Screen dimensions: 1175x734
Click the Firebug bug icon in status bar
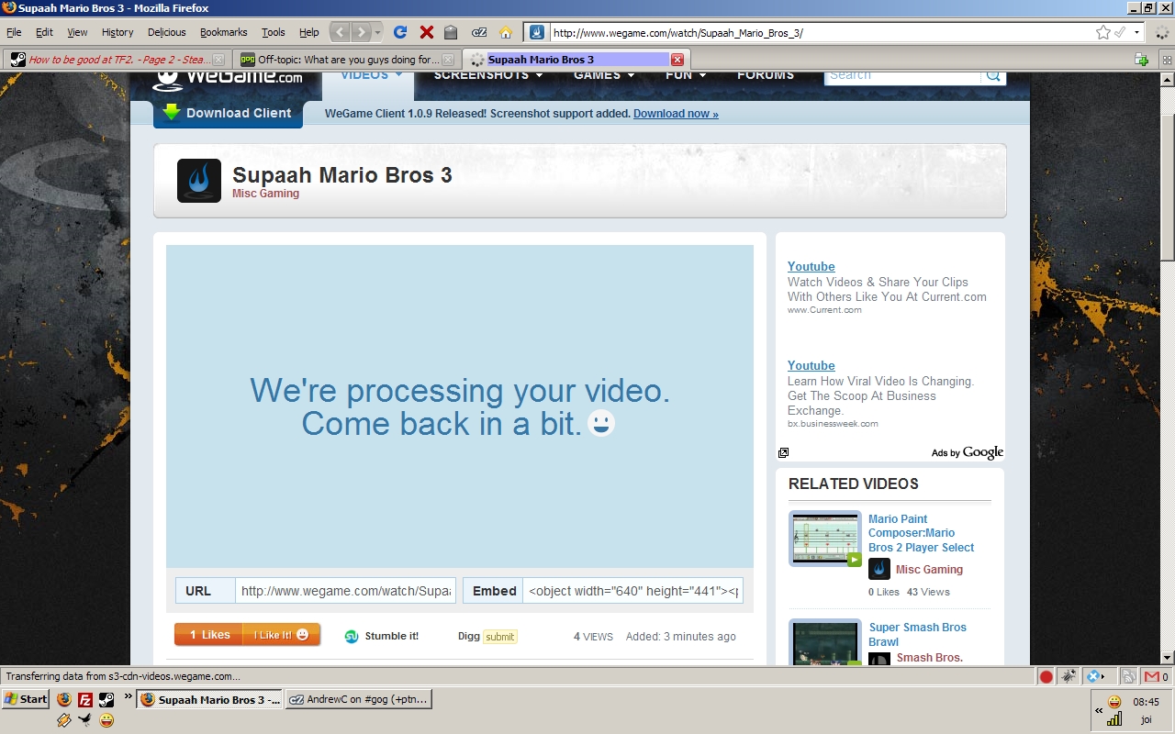pos(1069,677)
